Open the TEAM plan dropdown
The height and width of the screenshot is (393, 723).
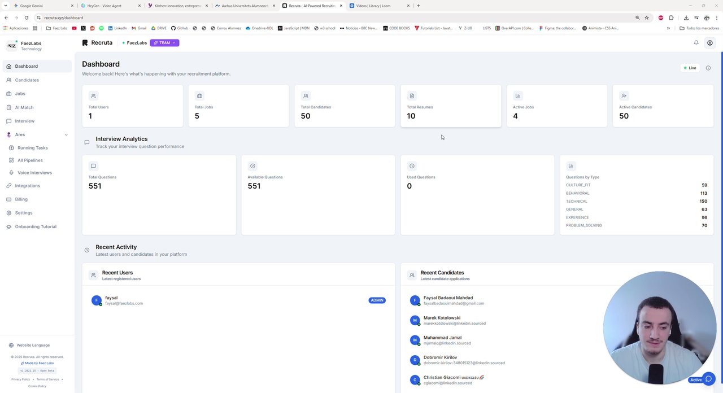point(164,43)
